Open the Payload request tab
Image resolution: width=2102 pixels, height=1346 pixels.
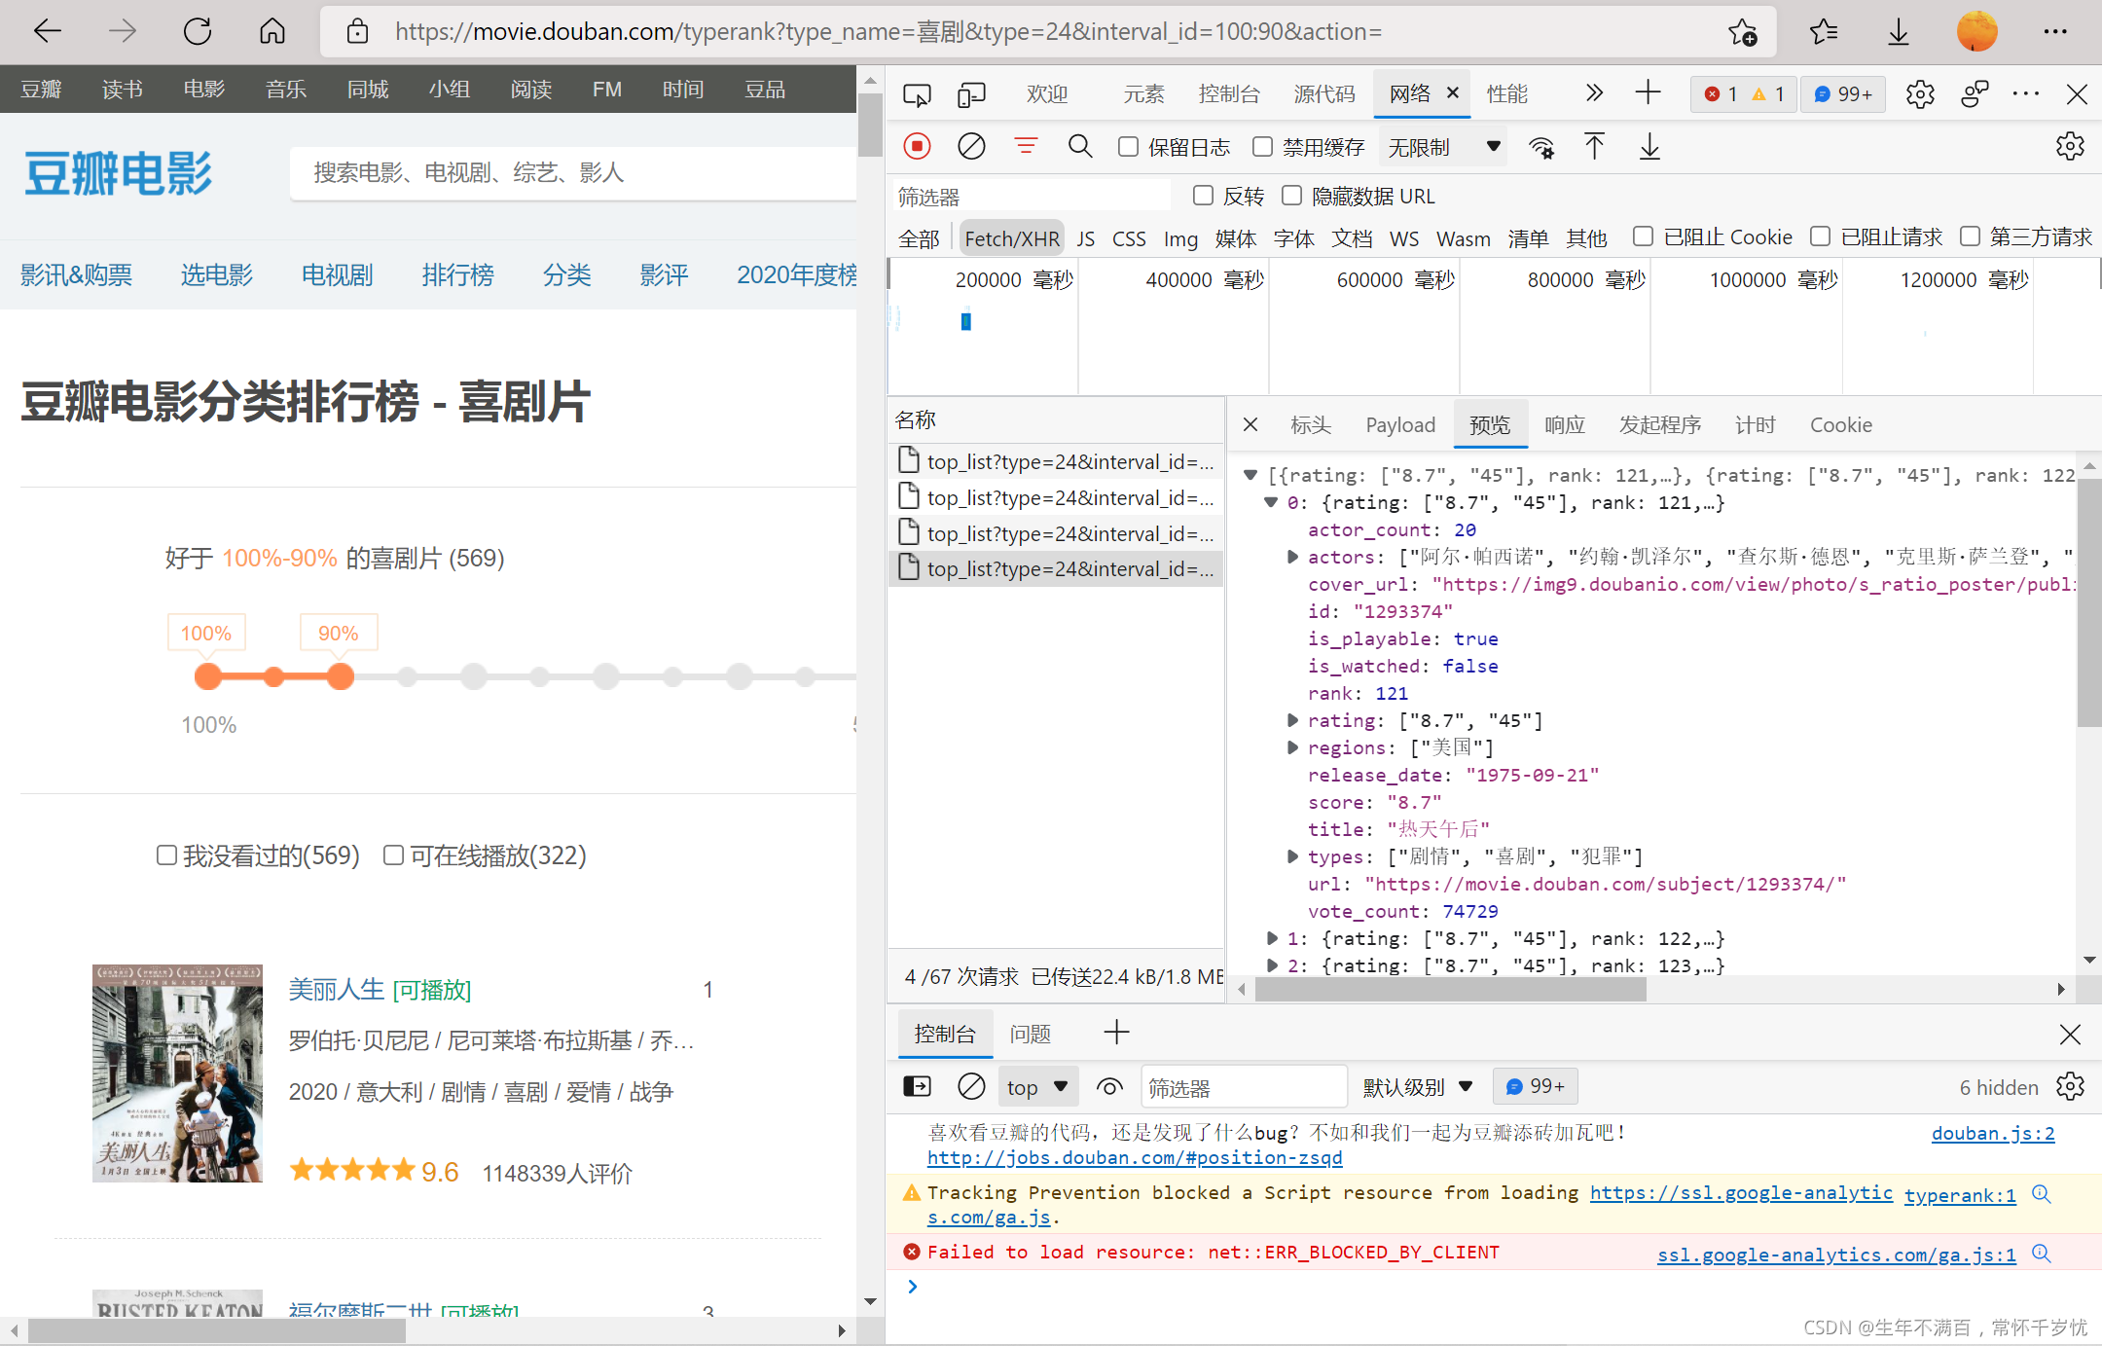pyautogui.click(x=1400, y=425)
